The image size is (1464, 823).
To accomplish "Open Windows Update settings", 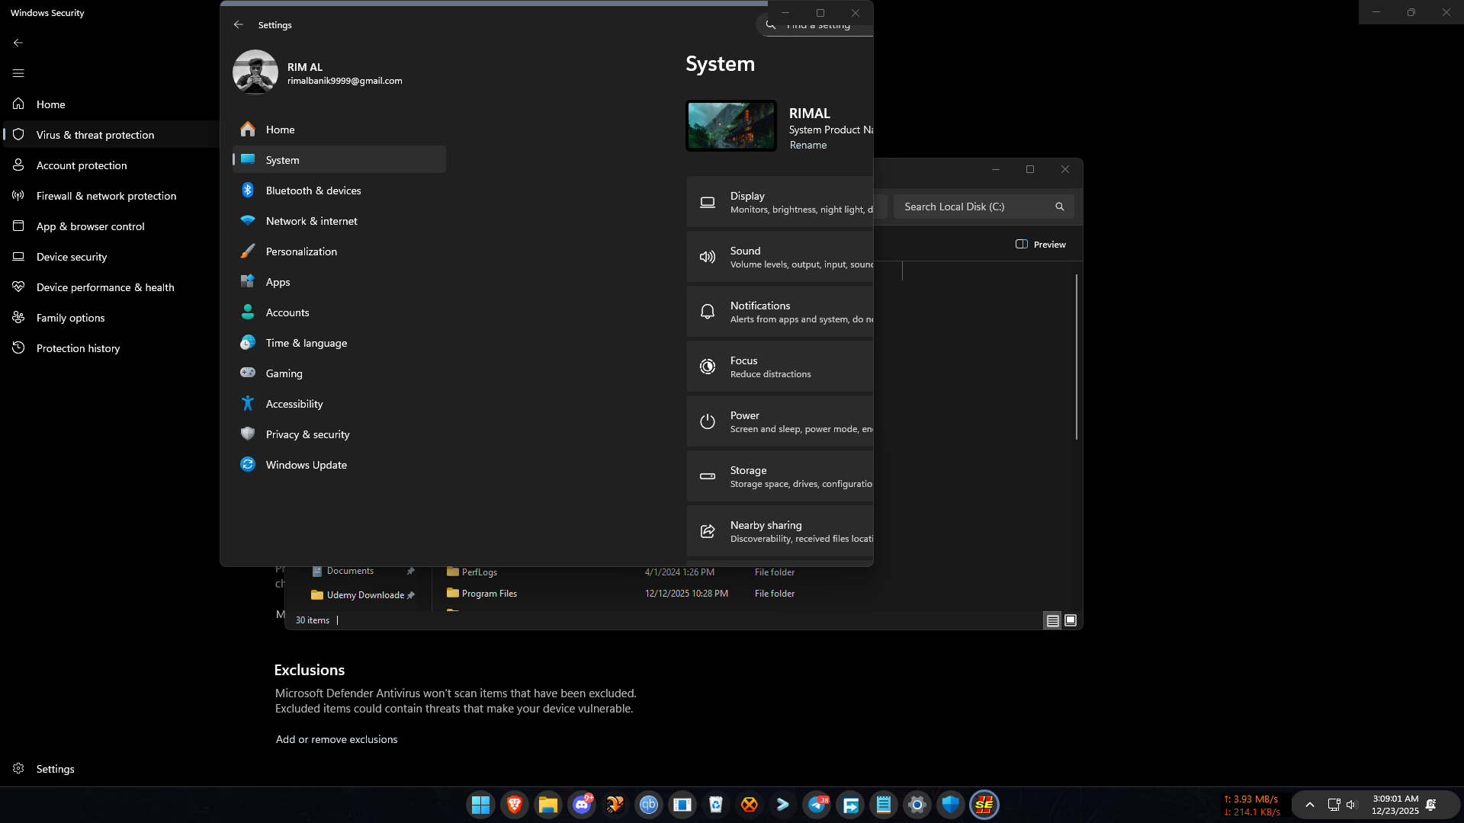I will [x=339, y=465].
